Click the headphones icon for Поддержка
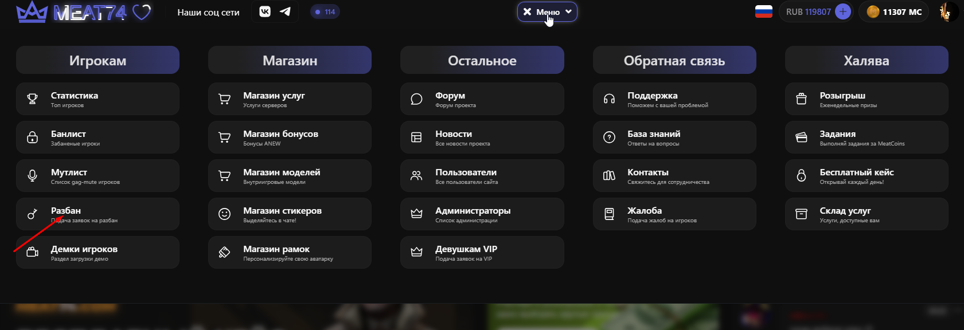The image size is (964, 330). 609,99
